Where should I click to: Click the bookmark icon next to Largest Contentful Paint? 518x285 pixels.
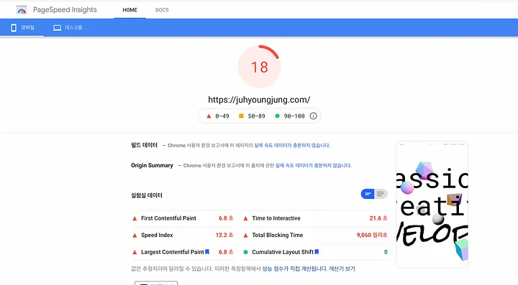coord(207,252)
